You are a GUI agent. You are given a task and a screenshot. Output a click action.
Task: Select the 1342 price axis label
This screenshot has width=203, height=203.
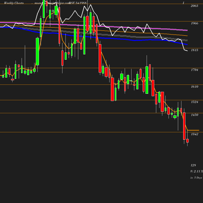194,134
